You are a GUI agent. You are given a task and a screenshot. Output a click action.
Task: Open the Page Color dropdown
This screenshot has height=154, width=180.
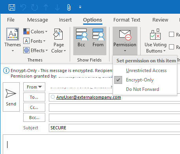[59, 41]
